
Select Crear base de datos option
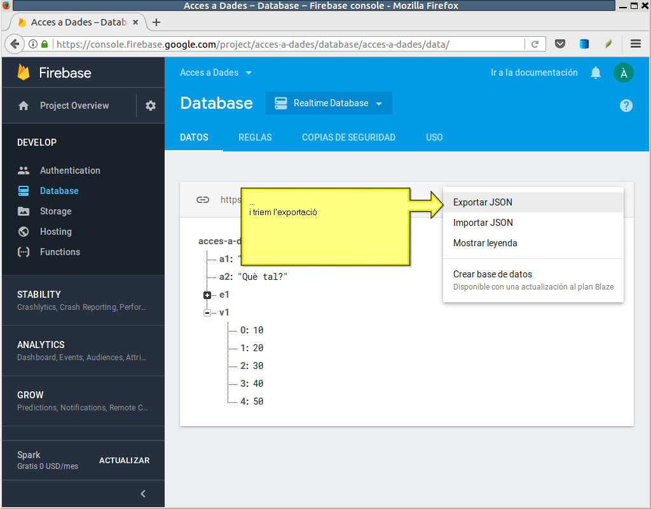533,280
